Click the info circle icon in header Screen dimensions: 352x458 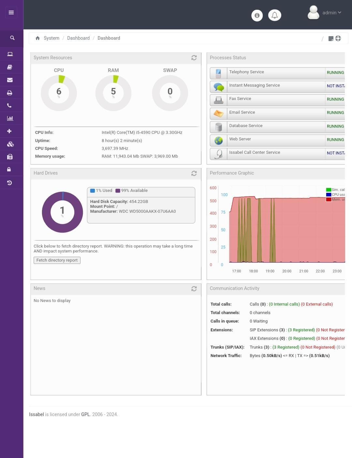click(257, 15)
